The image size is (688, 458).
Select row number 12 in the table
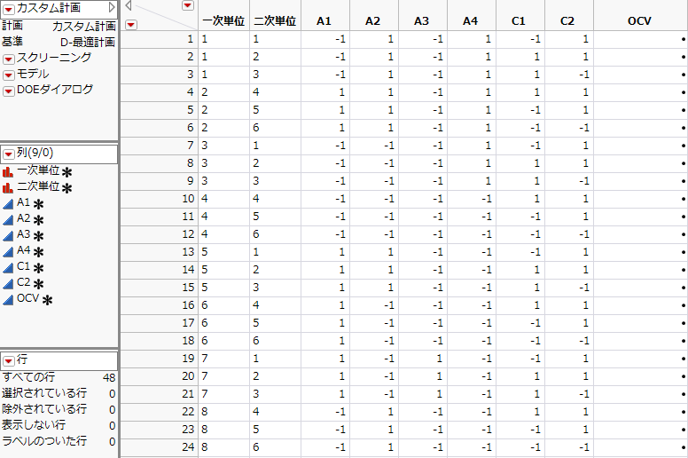pyautogui.click(x=159, y=234)
